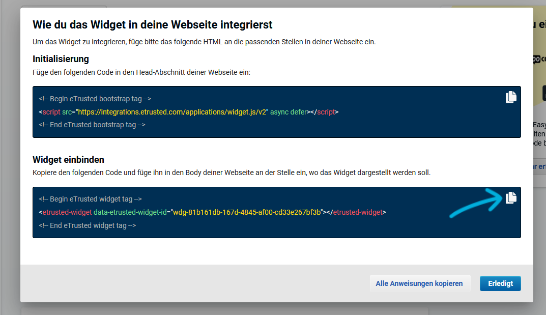Click the widget.js/v2 script URL

click(172, 112)
